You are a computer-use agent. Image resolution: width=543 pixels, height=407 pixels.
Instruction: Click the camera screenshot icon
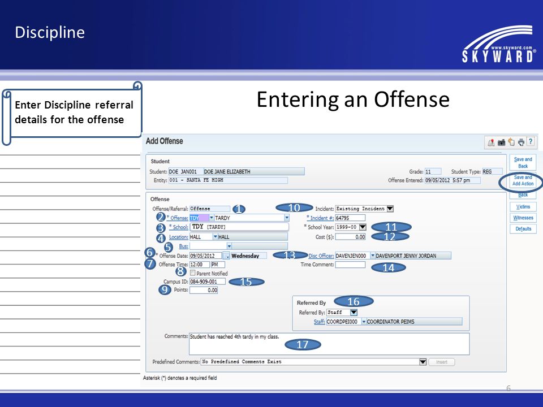(x=502, y=142)
